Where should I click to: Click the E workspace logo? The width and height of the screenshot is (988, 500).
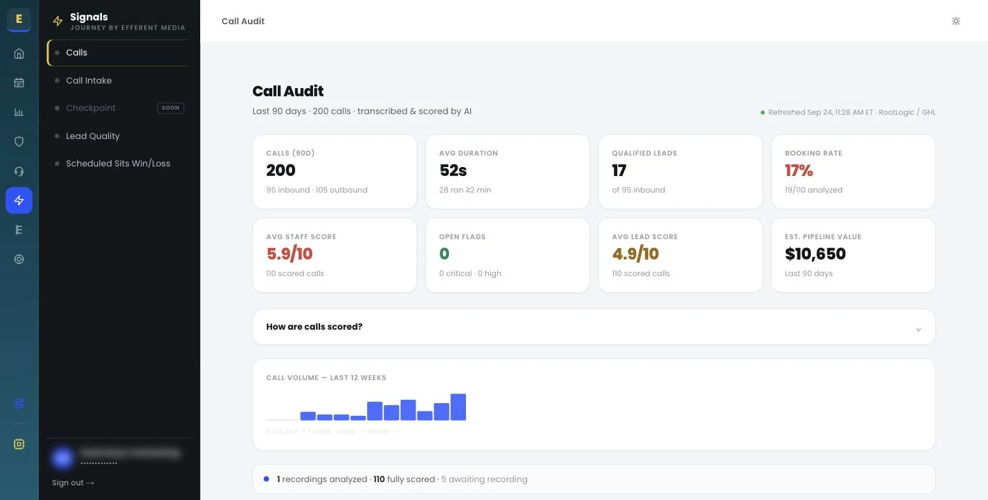point(19,19)
